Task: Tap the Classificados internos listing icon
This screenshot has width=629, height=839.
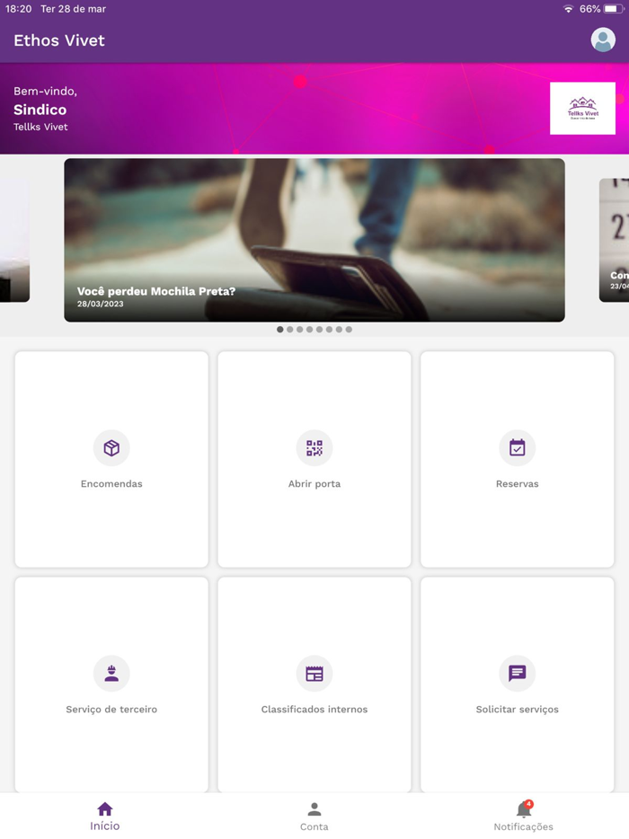Action: point(314,673)
